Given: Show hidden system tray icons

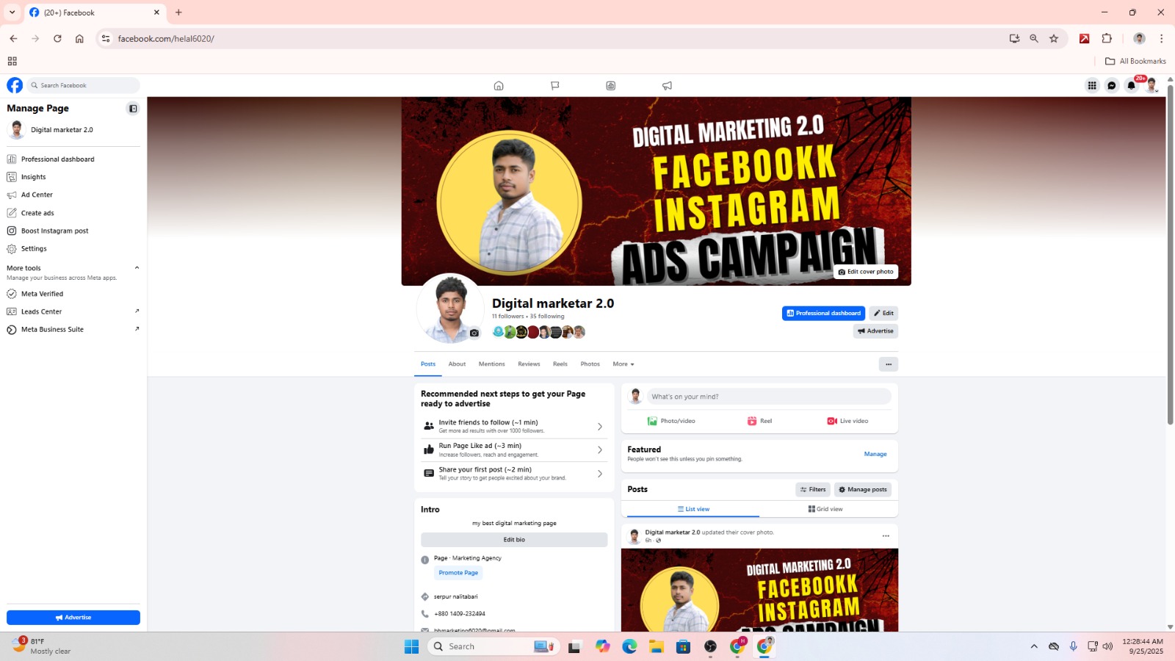Looking at the screenshot, I should pos(1034,646).
